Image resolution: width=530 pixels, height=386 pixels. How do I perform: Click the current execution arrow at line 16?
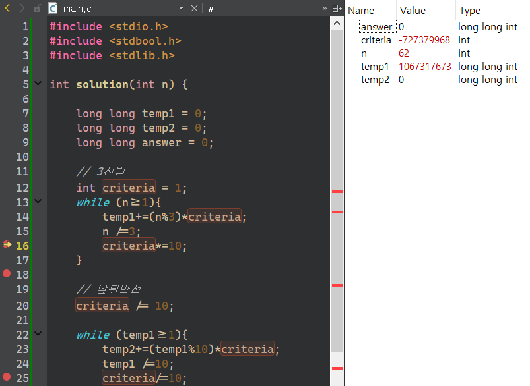[7, 245]
